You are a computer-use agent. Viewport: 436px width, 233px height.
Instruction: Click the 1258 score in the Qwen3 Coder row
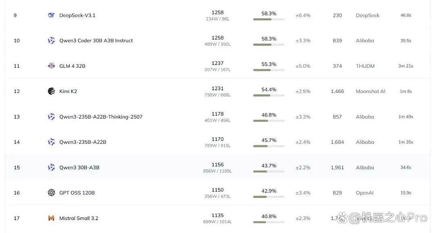[218, 38]
